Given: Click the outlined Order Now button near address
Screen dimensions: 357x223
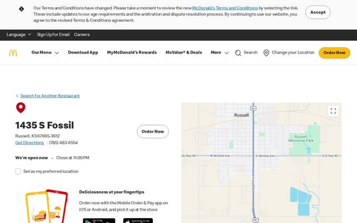Looking at the screenshot, I should click(153, 132).
